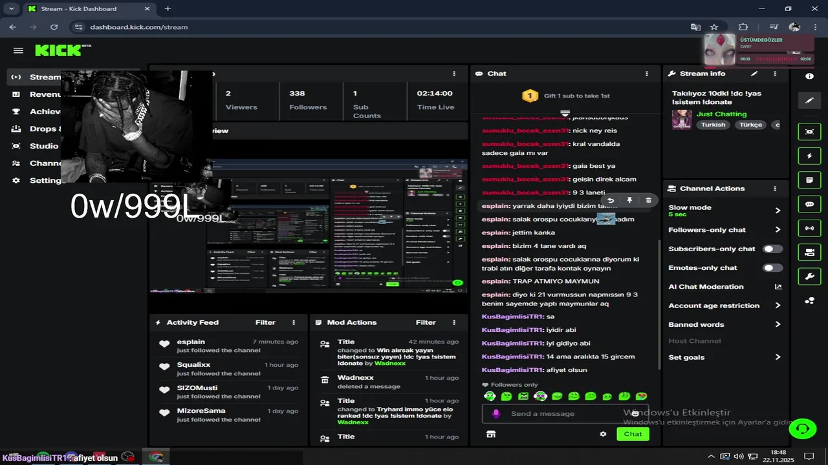This screenshot has height=465, width=828.
Task: Pin the hovered chat message
Action: [x=629, y=200]
